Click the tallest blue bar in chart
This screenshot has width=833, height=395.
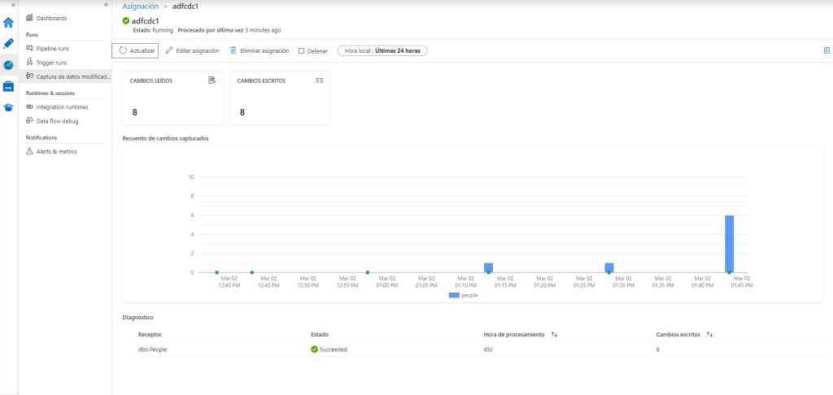click(x=729, y=243)
